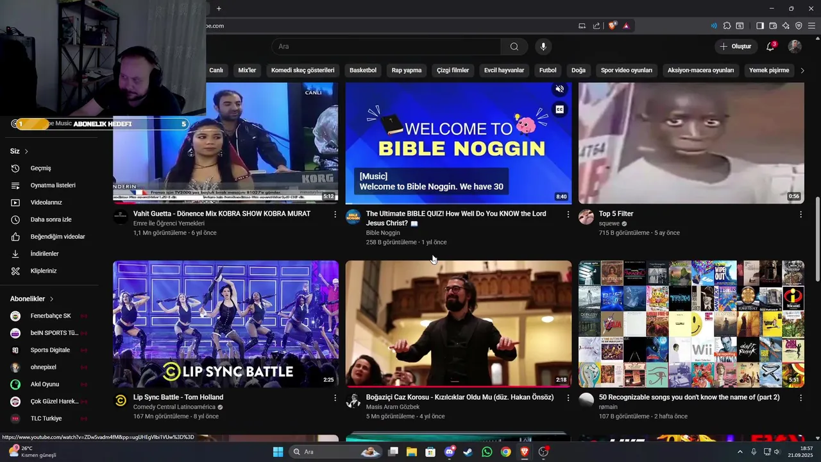Open the Bible Noggin channel avatar

click(x=353, y=217)
